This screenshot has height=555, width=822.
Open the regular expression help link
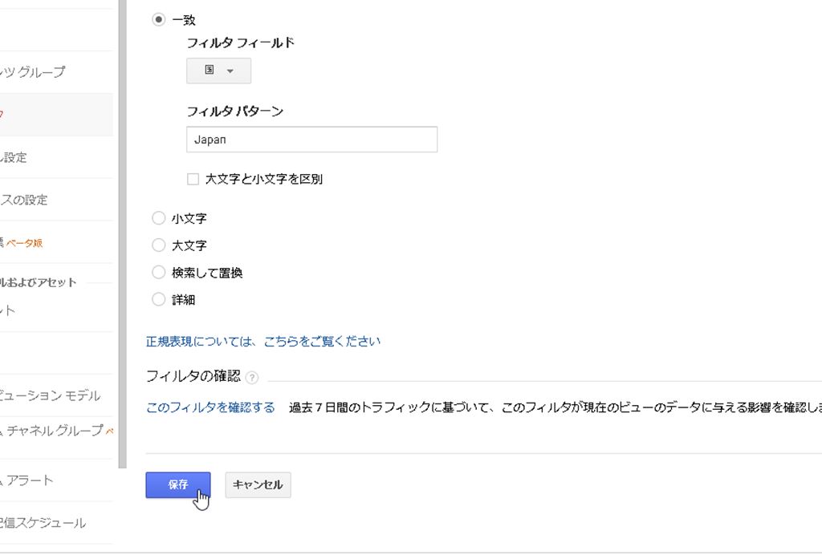pyautogui.click(x=263, y=342)
